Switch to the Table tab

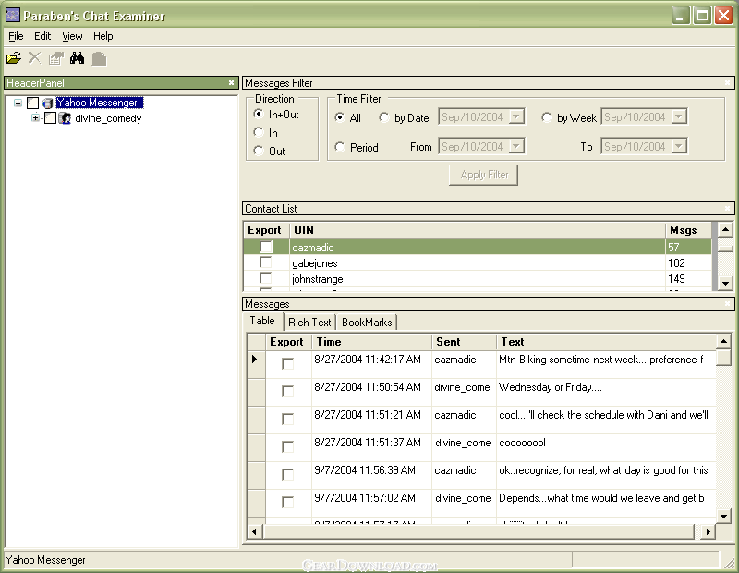262,321
